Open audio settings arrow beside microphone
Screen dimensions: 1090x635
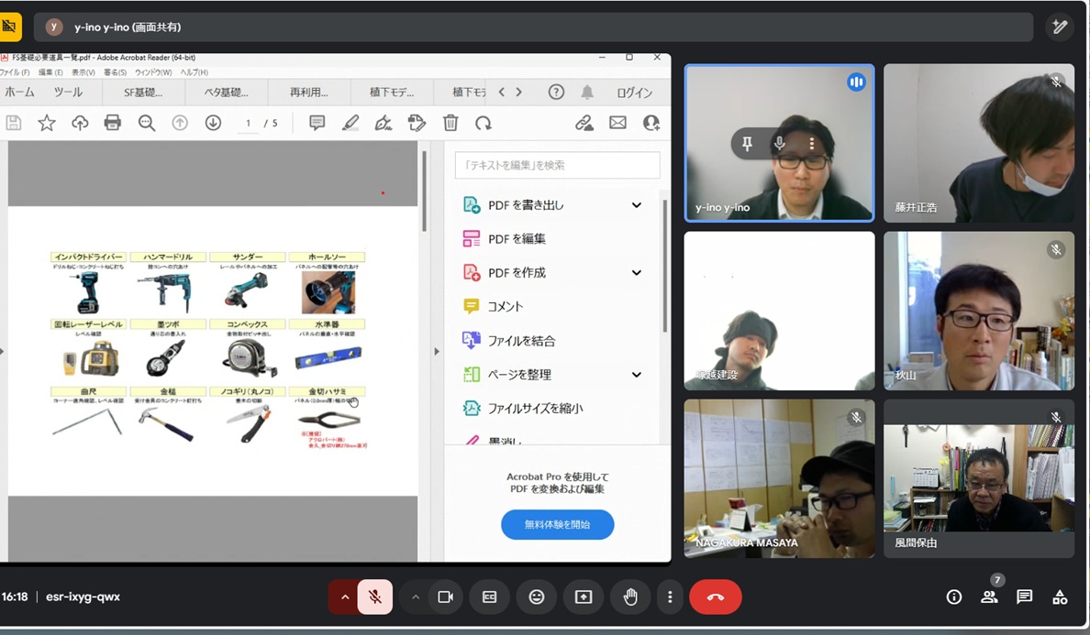[x=345, y=597]
